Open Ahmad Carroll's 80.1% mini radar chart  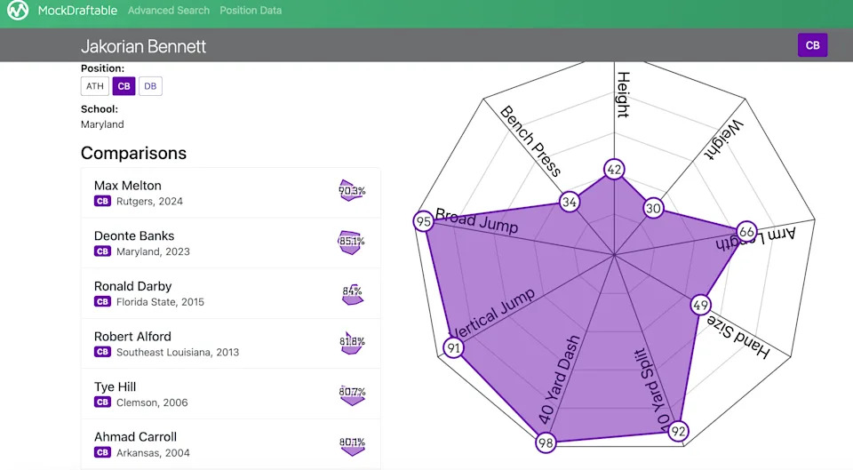coord(352,443)
